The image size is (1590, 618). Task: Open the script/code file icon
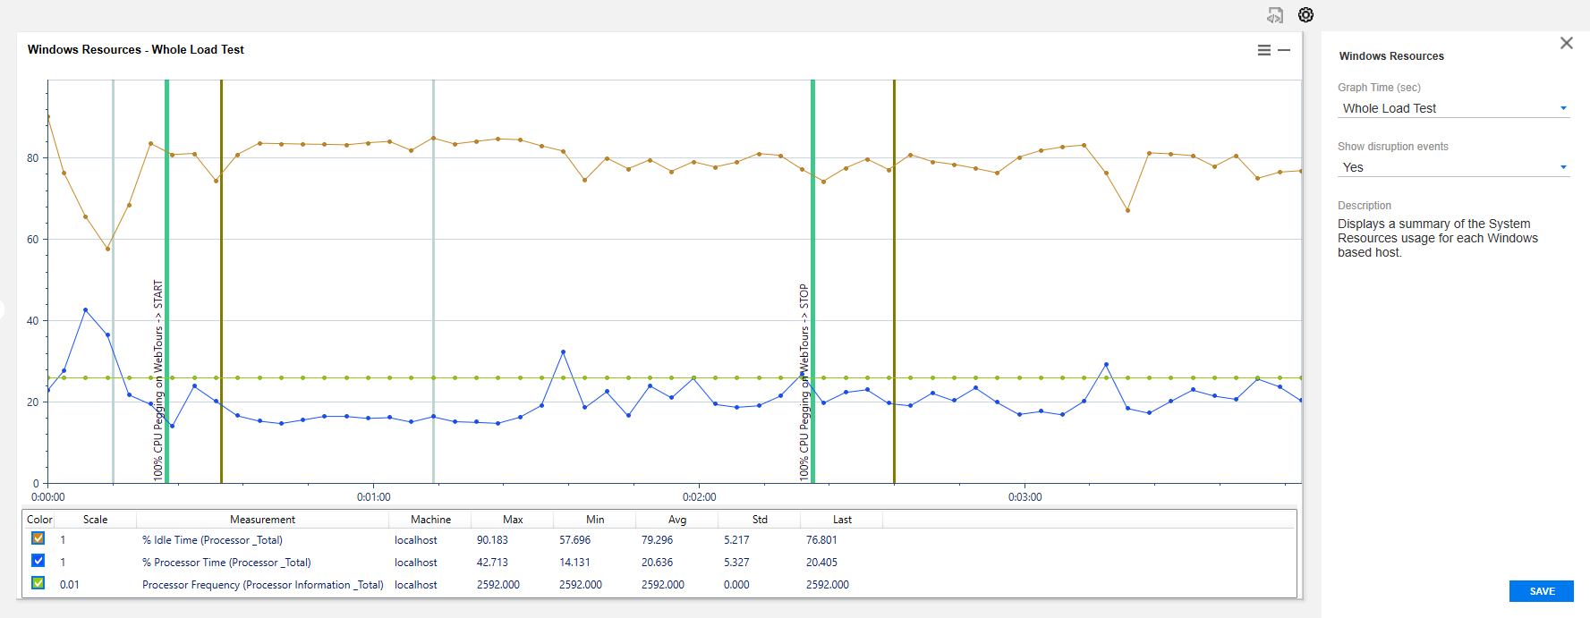point(1275,15)
